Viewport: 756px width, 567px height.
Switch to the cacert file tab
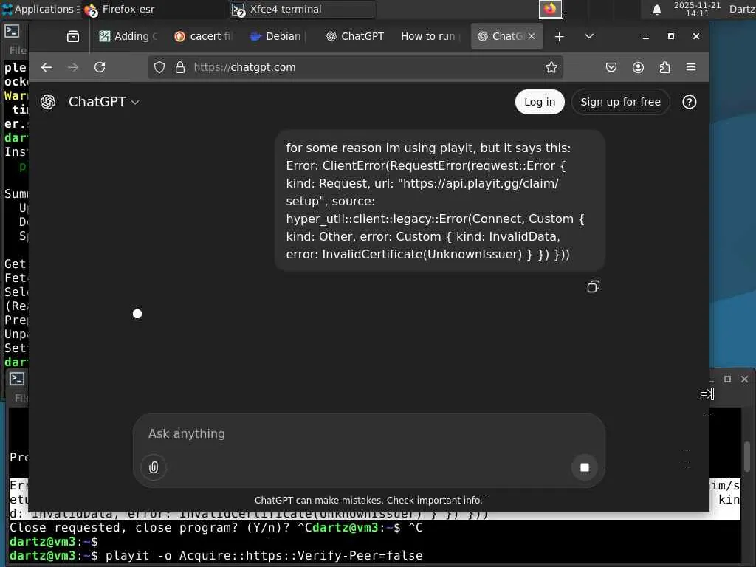(x=204, y=37)
